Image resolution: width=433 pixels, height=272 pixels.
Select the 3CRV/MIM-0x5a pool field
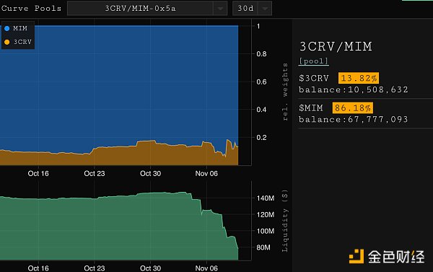click(140, 9)
